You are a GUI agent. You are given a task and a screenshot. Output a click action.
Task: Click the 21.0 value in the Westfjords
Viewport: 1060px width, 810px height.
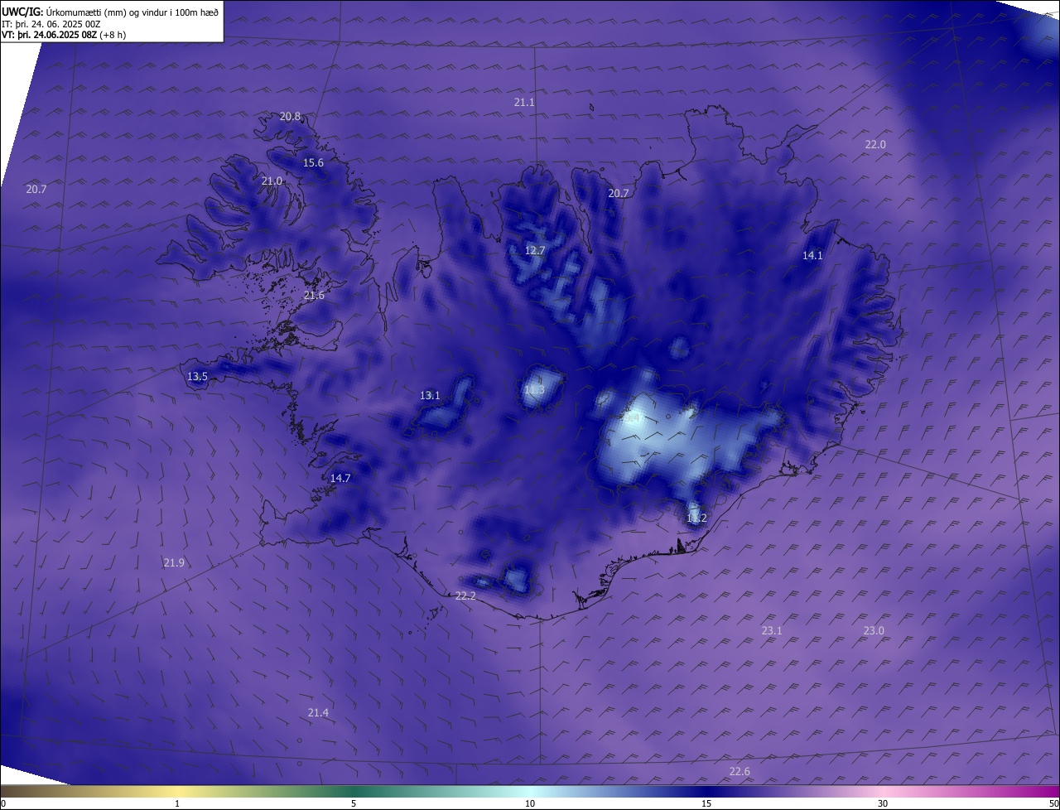pyautogui.click(x=272, y=181)
